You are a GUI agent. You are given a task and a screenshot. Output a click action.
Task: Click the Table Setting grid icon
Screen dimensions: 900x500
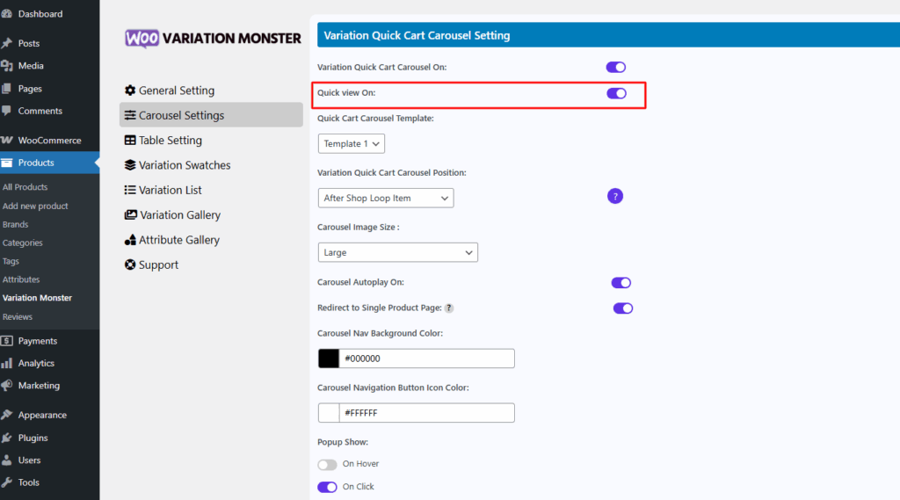click(130, 140)
